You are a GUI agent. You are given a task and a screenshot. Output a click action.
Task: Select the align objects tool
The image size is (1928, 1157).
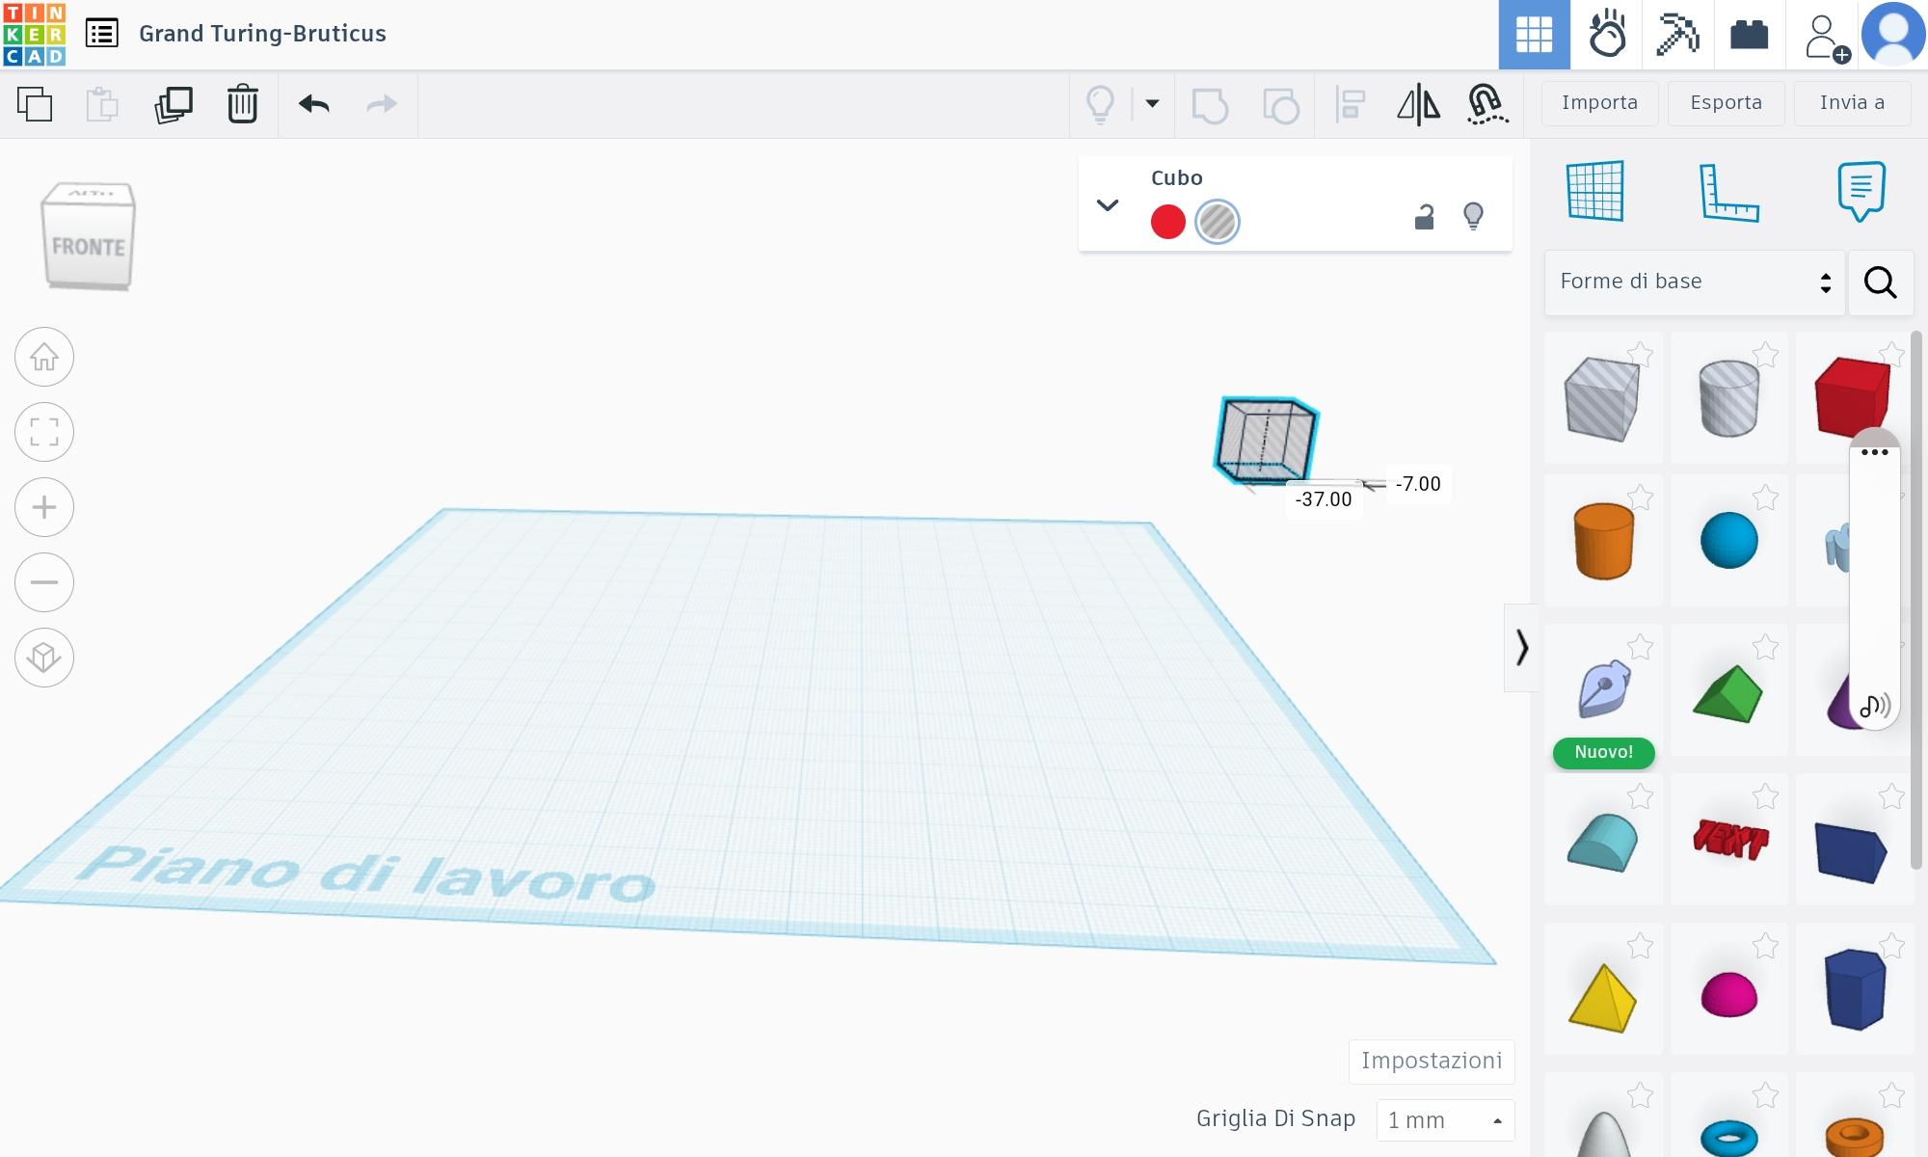(1351, 103)
